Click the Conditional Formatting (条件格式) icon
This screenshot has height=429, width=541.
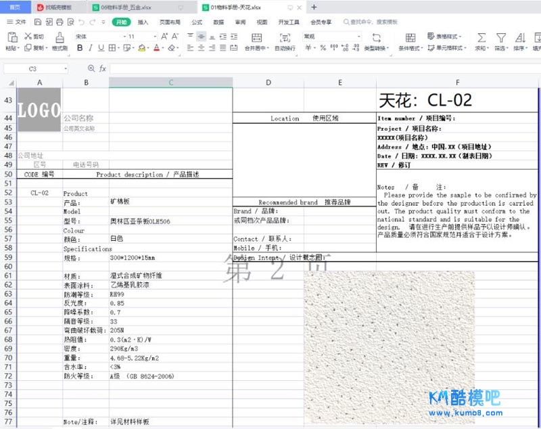tap(408, 37)
